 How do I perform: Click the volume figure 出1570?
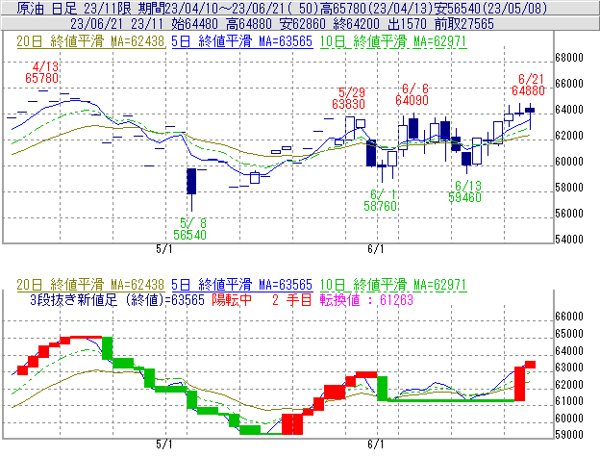tap(407, 24)
